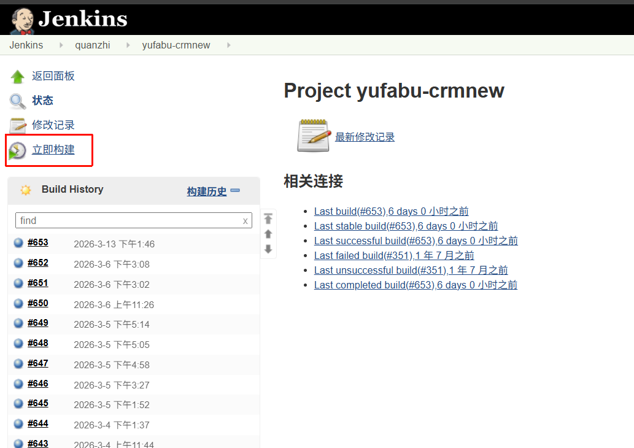Click timestamp 2026-3-5 下午1:52

point(112,405)
